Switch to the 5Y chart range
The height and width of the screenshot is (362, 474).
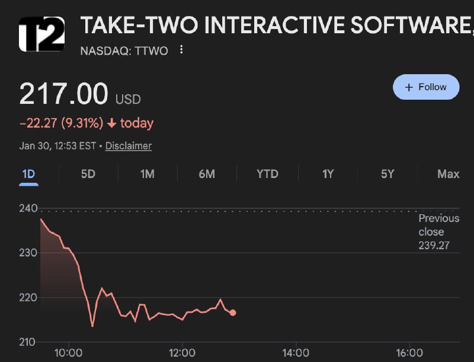coord(387,174)
